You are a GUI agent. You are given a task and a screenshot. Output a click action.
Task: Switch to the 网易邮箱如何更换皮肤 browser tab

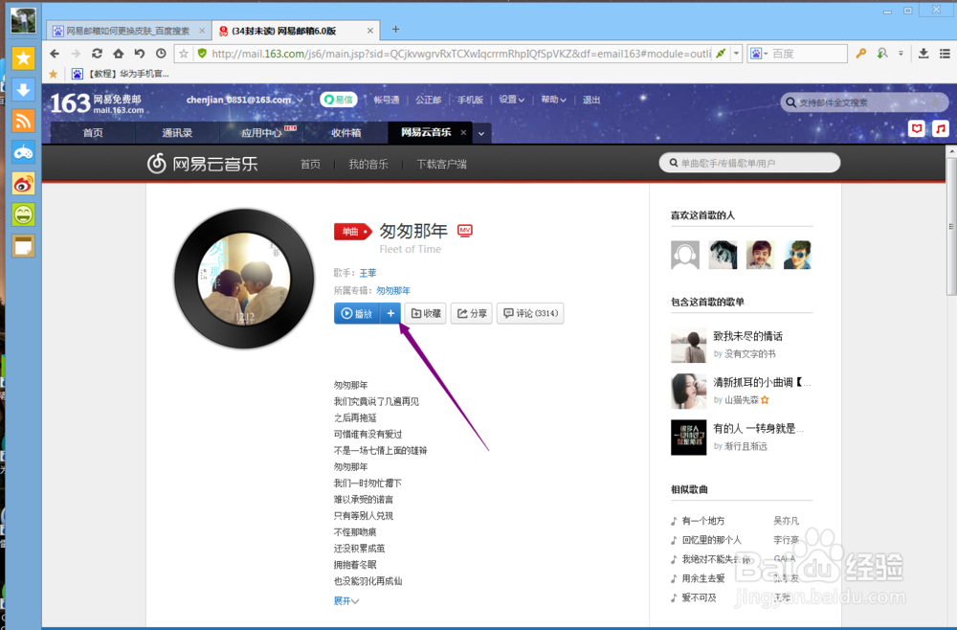click(x=128, y=31)
